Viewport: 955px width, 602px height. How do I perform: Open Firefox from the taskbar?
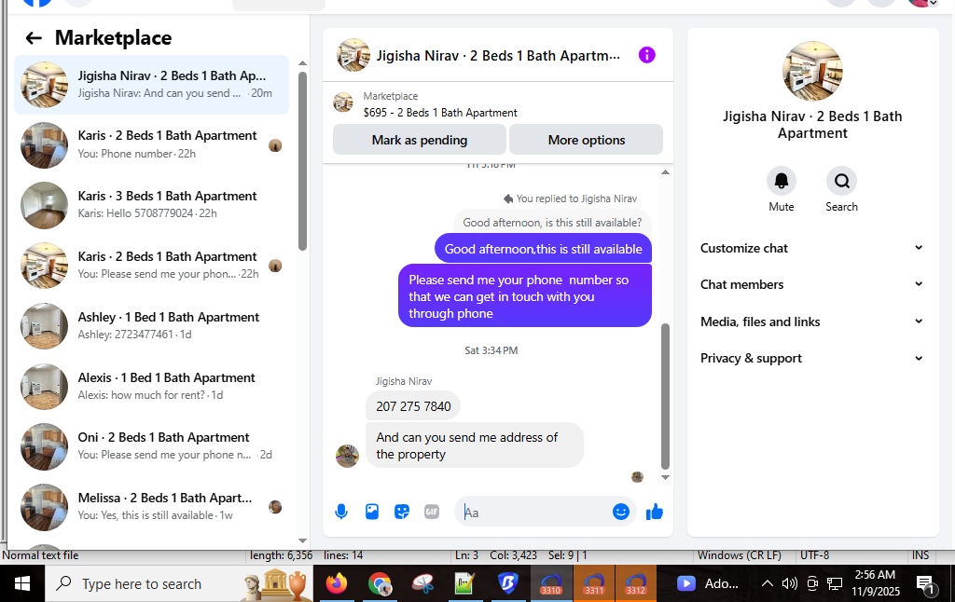[x=336, y=583]
